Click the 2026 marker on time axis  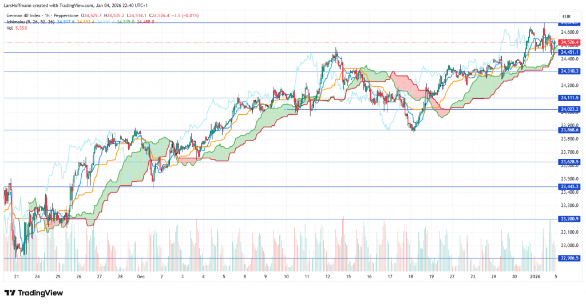[535, 276]
